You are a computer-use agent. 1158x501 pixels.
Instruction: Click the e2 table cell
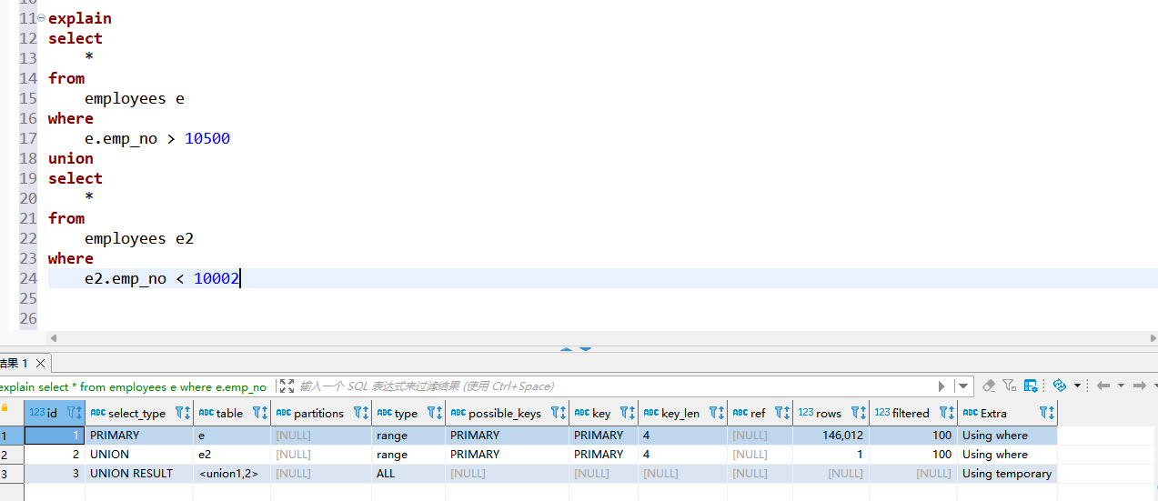[x=232, y=455]
